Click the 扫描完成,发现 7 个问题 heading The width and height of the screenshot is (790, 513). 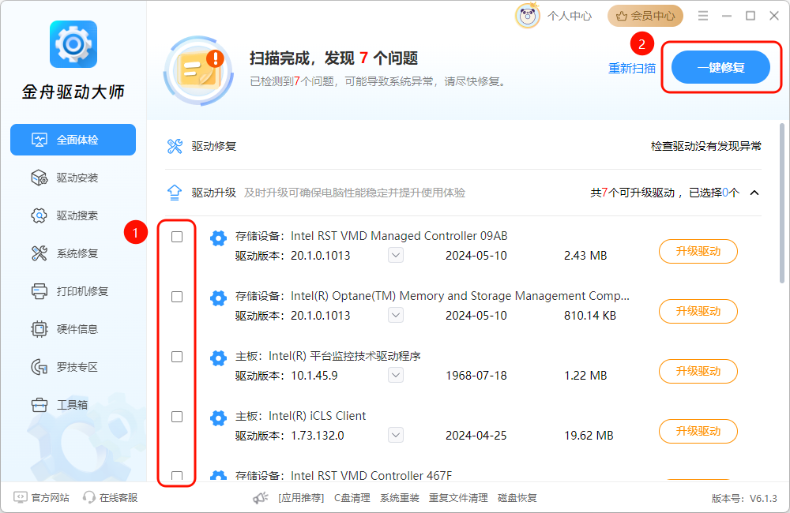pyautogui.click(x=333, y=58)
